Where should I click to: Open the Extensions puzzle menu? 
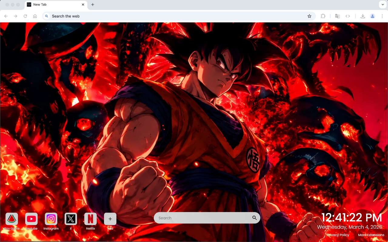[x=323, y=16]
